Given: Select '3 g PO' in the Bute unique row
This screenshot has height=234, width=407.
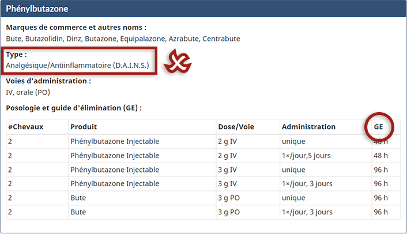Looking at the screenshot, I should pyautogui.click(x=229, y=198).
